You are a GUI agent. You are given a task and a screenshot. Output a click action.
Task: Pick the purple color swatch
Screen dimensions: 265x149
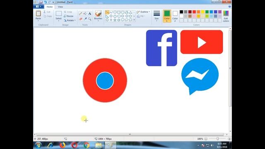pyautogui.click(x=220, y=12)
